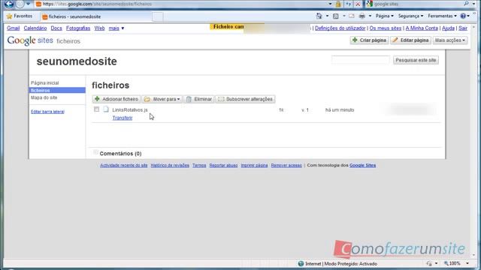Open 'Os meus sites' link
The image size is (481, 270).
point(386,28)
